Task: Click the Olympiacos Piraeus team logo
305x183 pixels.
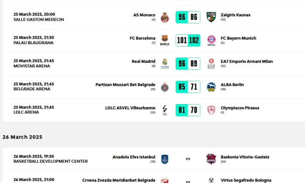Action: [211, 110]
